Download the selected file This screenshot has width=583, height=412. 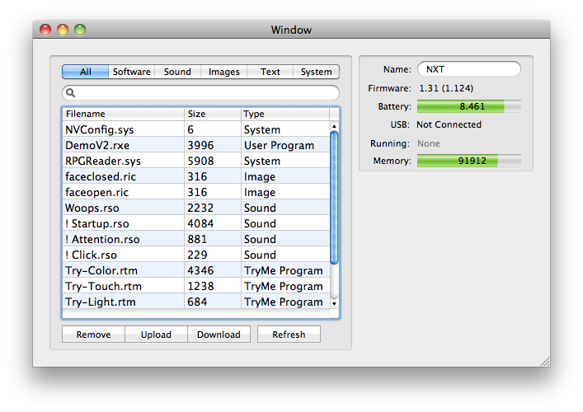click(x=219, y=335)
